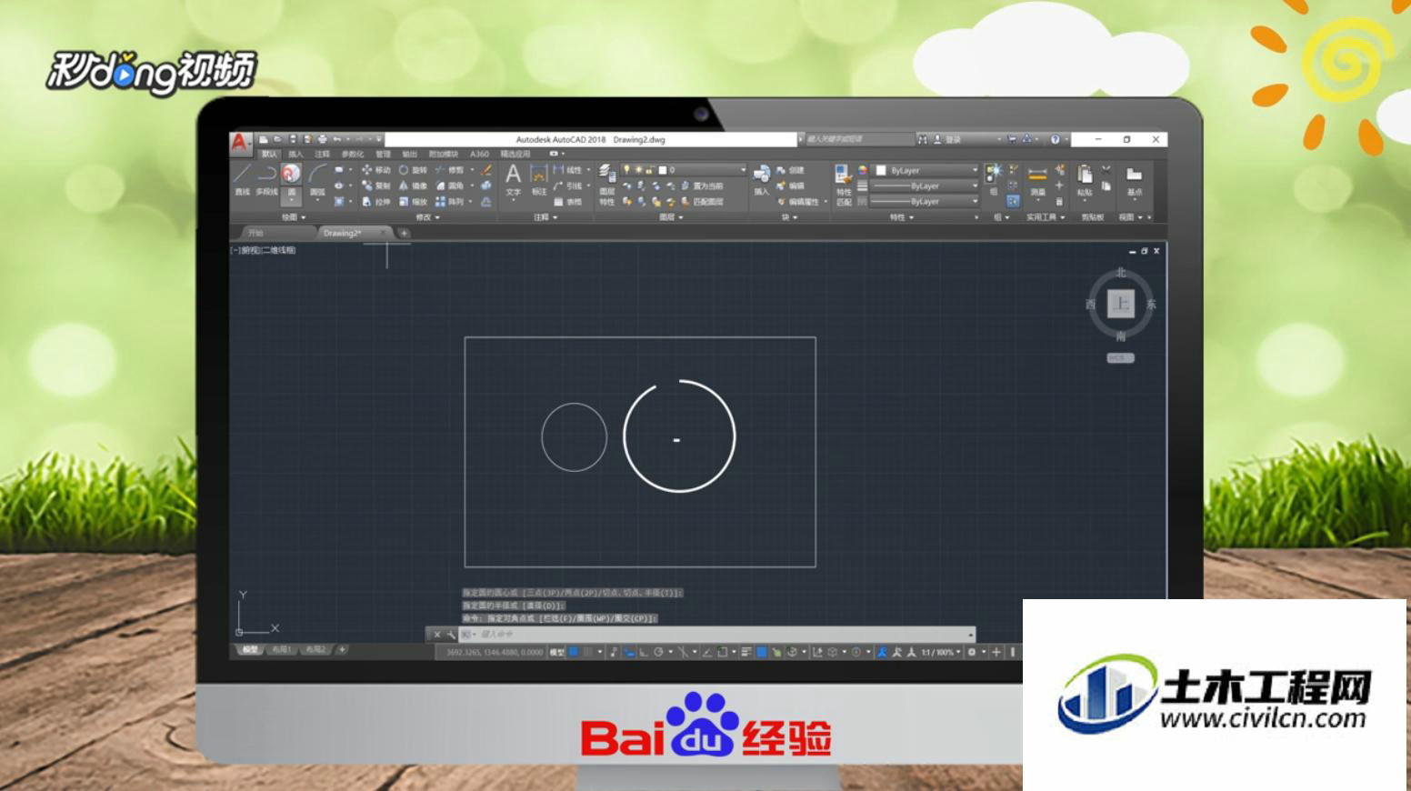The width and height of the screenshot is (1411, 791).
Task: Click the customization gear in status bar
Action: pyautogui.click(x=972, y=652)
